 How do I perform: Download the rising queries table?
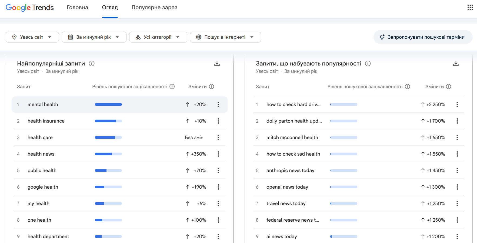(x=456, y=64)
